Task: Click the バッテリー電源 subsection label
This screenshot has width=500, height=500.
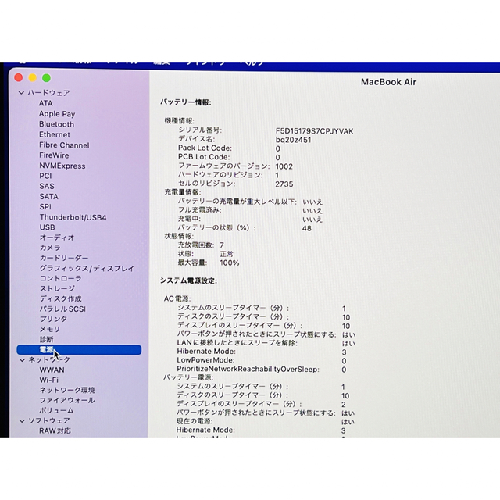Action: pos(188,377)
